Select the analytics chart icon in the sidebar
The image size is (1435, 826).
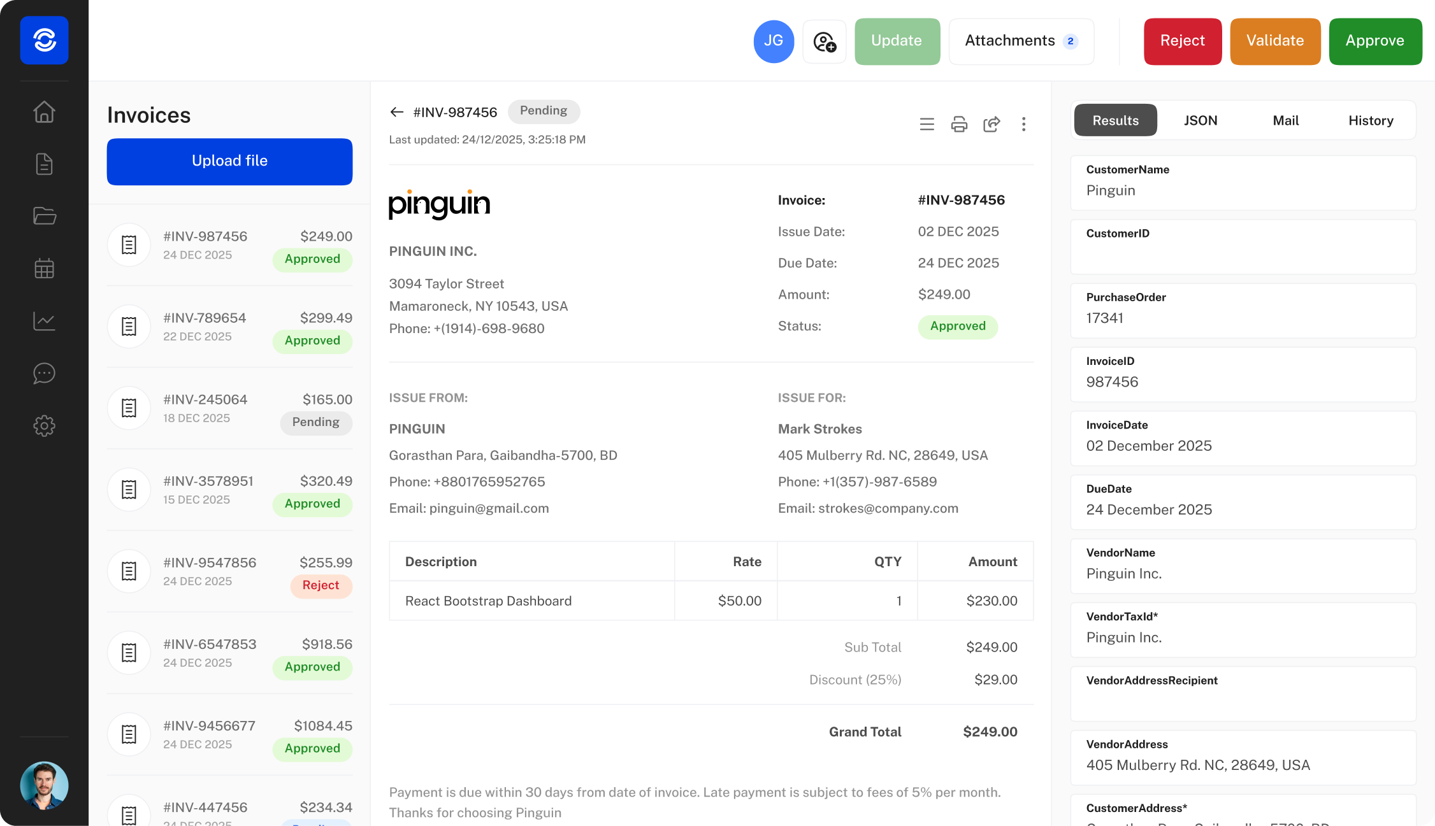click(x=44, y=321)
